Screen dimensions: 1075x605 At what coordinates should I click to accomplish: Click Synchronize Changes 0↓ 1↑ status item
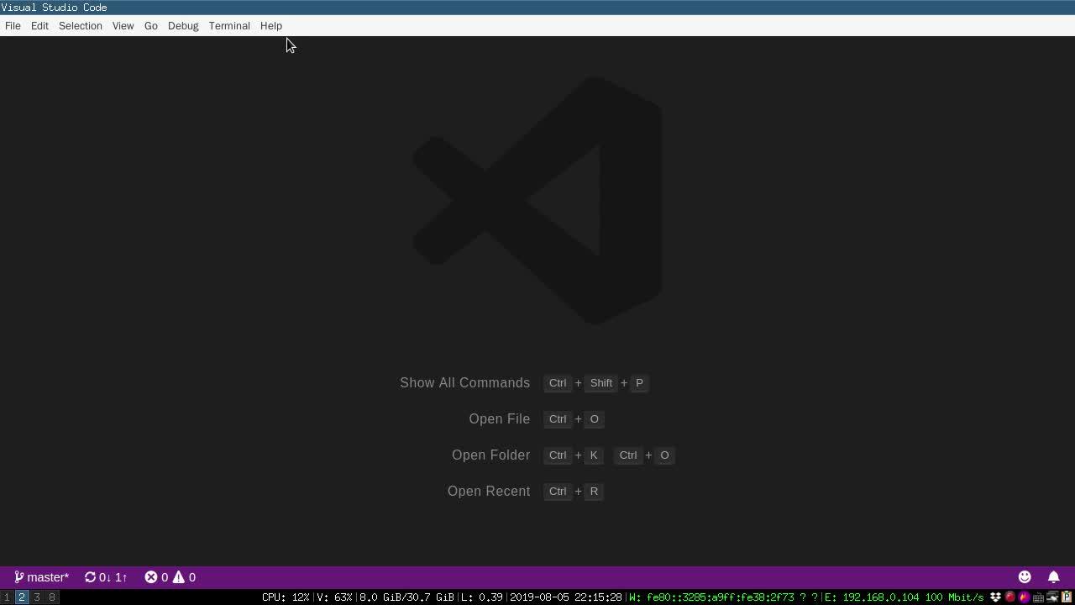106,577
